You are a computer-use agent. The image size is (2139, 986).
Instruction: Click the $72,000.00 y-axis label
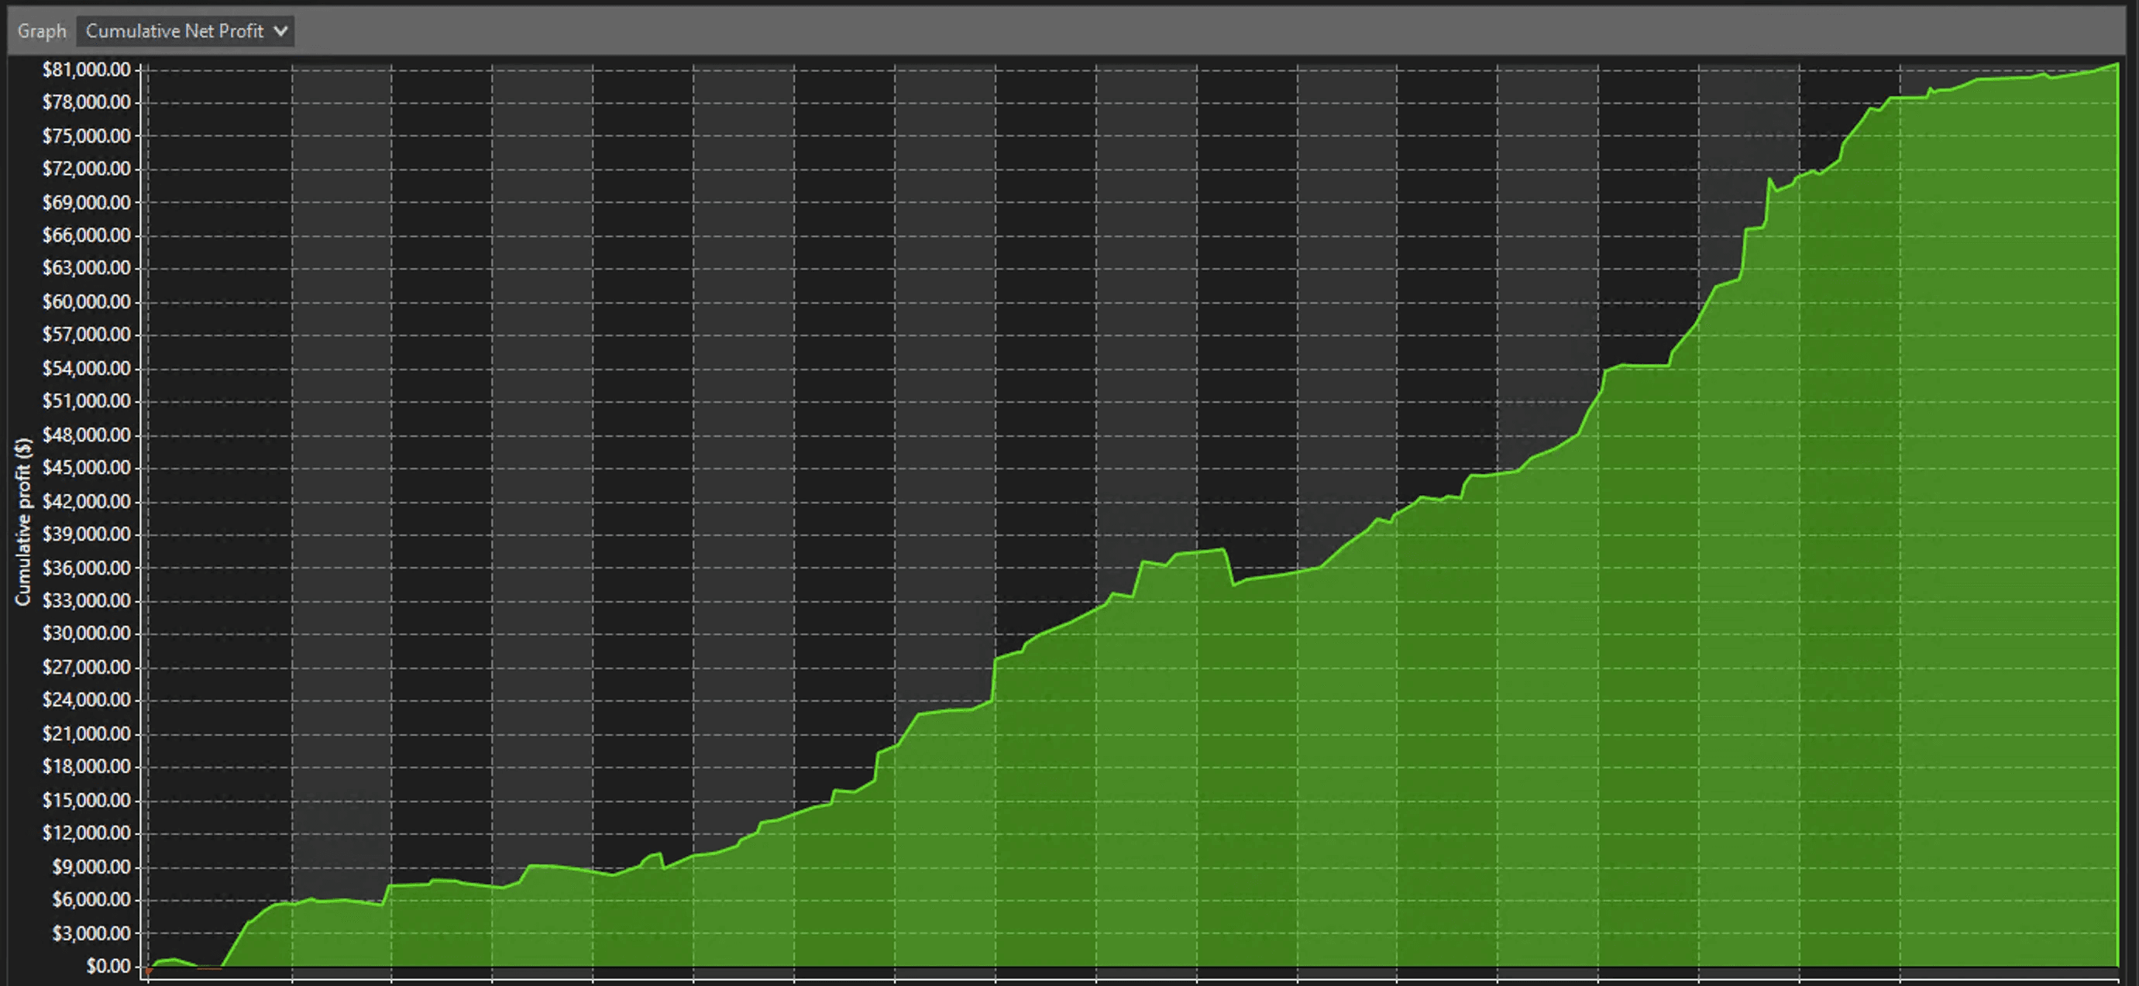tap(86, 169)
